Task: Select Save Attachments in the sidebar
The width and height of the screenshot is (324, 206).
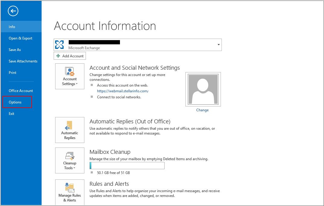Action: (x=23, y=61)
